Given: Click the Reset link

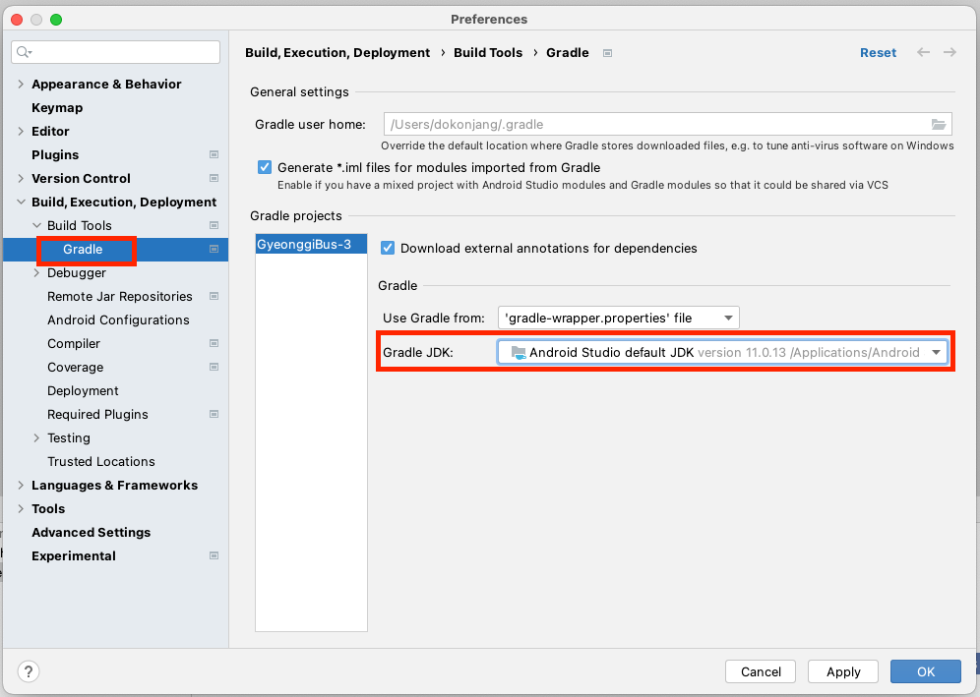Looking at the screenshot, I should (x=878, y=52).
